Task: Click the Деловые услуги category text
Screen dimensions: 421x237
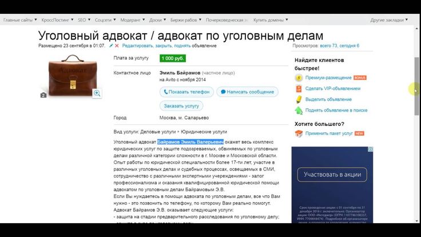Action: coord(158,132)
